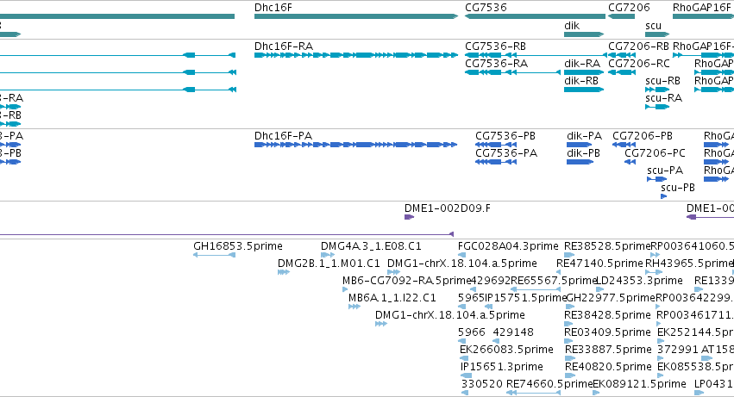Select the CG7206 gene bar
734x397 pixels.
click(x=622, y=16)
